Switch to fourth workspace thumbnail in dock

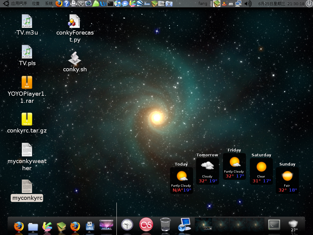pyautogui.click(x=256, y=224)
